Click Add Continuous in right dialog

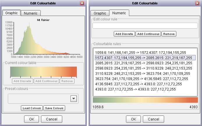(148, 34)
